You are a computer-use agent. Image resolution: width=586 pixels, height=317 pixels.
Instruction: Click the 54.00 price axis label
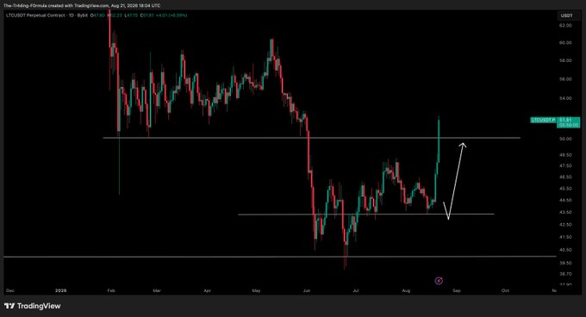point(565,98)
